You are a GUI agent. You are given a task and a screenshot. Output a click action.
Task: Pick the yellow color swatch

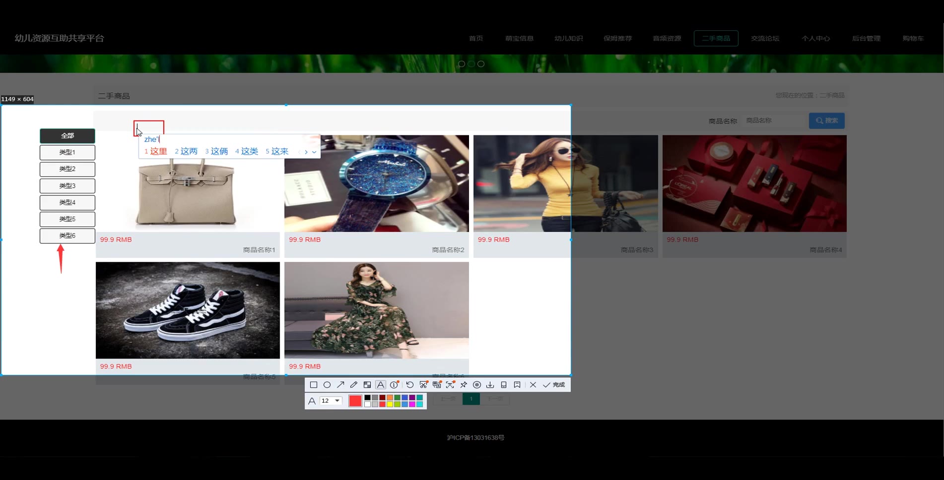pyautogui.click(x=390, y=404)
